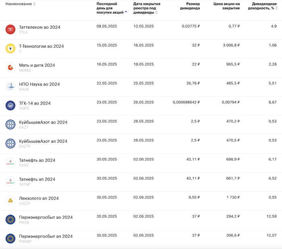Sort by Дата закрытия реестра column
This screenshot has height=249, width=282.
tap(156, 12)
